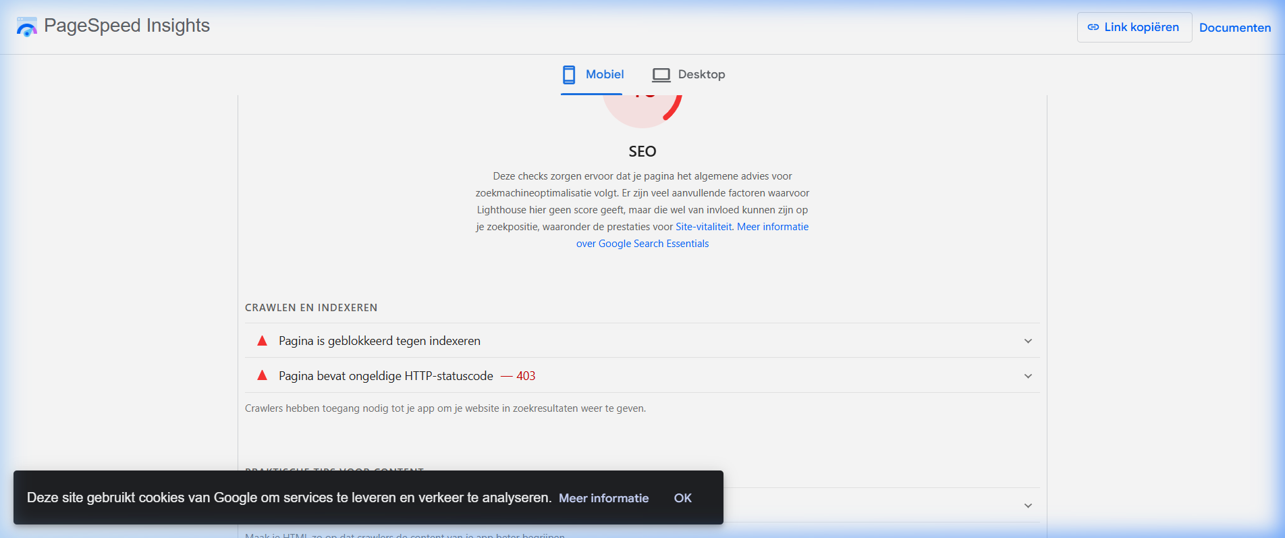Open Meer informatie over Google Search Essentials link
1285x538 pixels.
[x=692, y=235]
